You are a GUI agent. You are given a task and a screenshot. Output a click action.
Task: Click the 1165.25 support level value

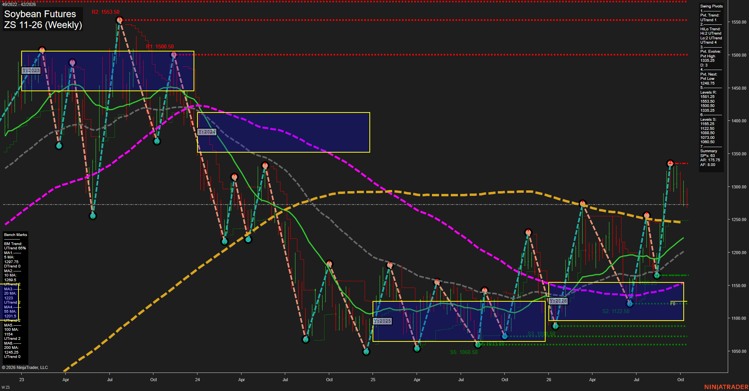click(x=707, y=124)
